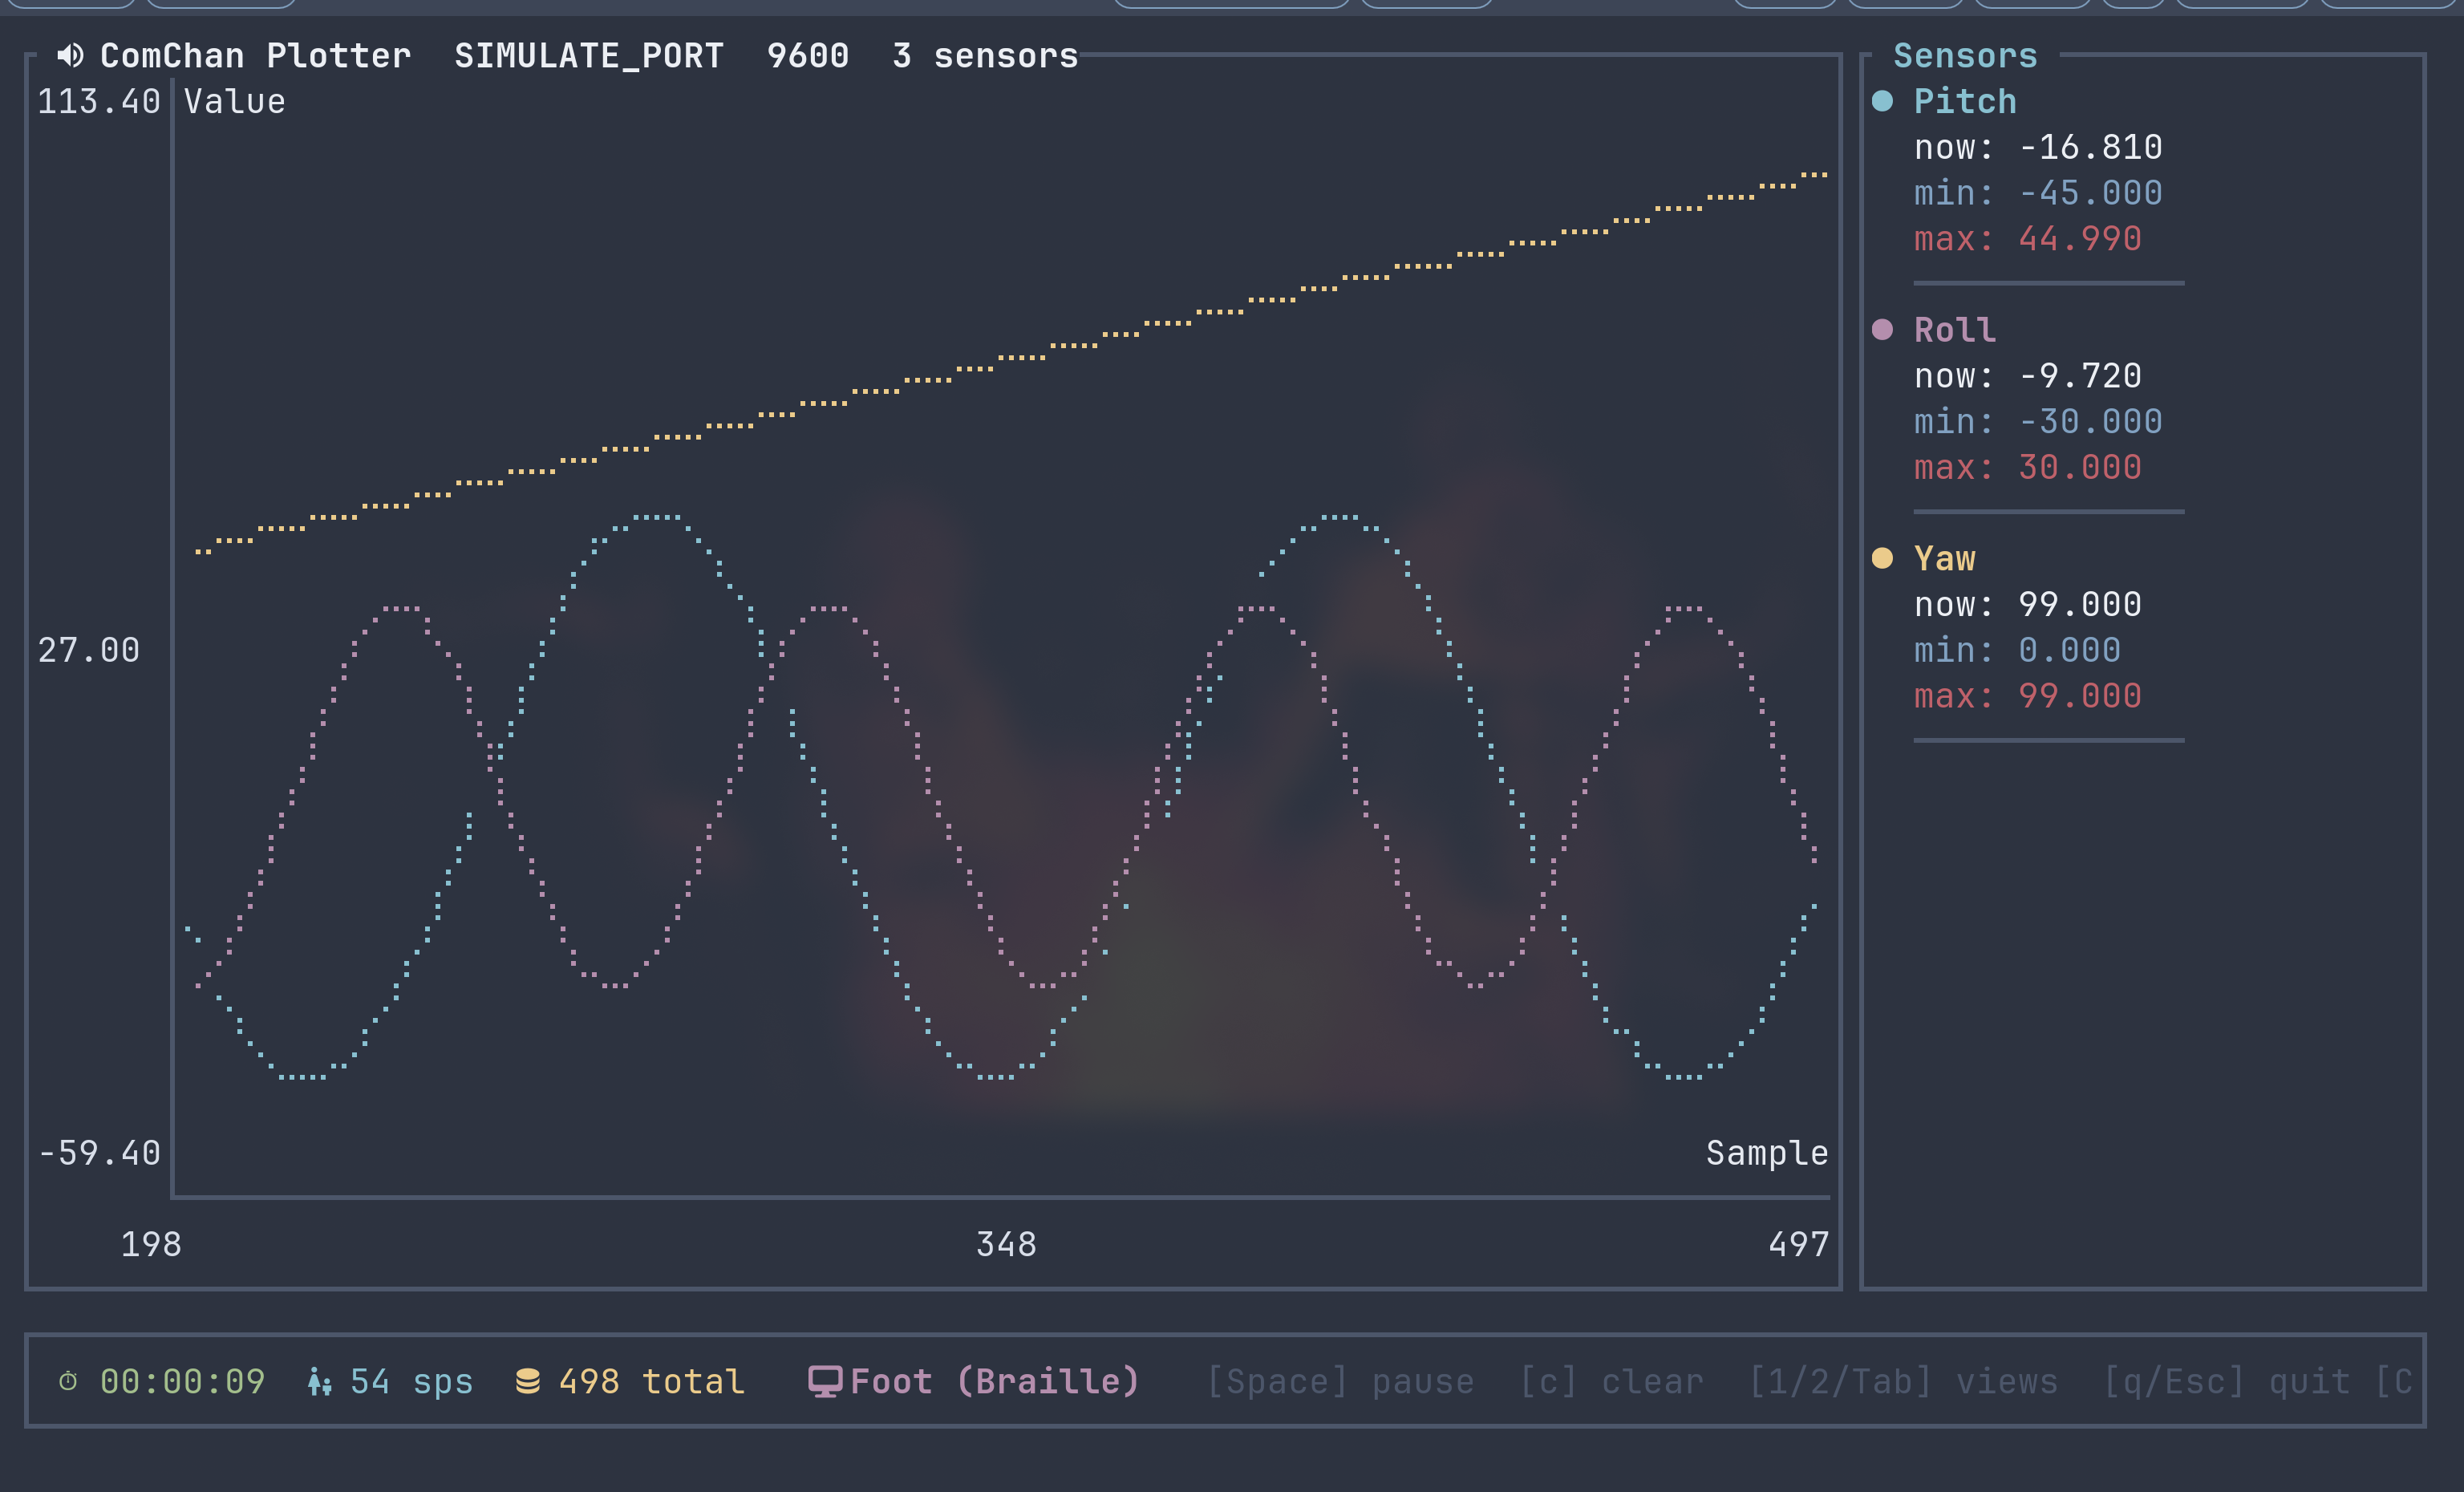Click the Sensors panel heading
This screenshot has width=2464, height=1492.
coord(1965,55)
